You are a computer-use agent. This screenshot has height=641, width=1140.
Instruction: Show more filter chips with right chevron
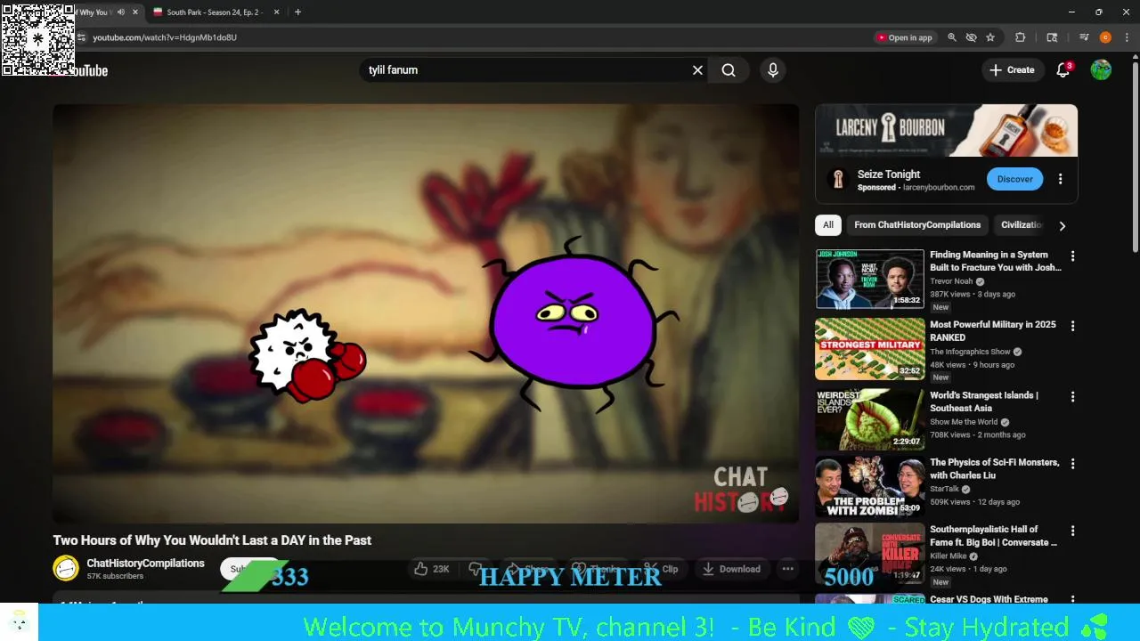click(x=1062, y=226)
